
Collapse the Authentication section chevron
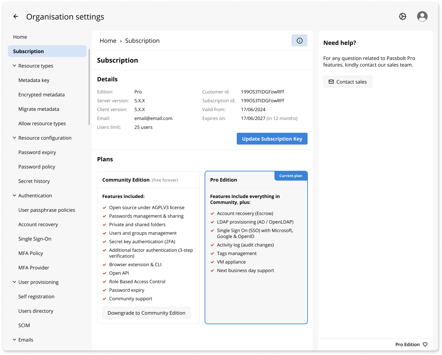coord(14,195)
